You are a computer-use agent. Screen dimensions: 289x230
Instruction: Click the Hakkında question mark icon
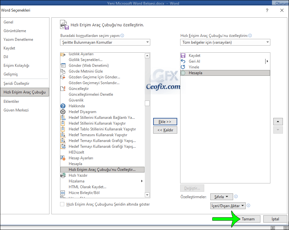(x=63, y=106)
